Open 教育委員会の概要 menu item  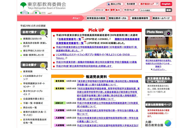[96, 18]
